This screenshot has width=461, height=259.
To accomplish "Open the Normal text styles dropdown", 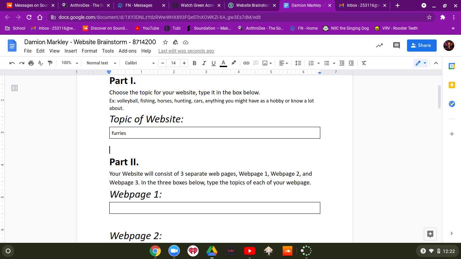I will pos(101,63).
